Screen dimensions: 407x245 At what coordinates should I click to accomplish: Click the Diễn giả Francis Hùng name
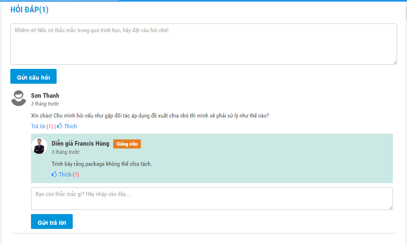[81, 144]
